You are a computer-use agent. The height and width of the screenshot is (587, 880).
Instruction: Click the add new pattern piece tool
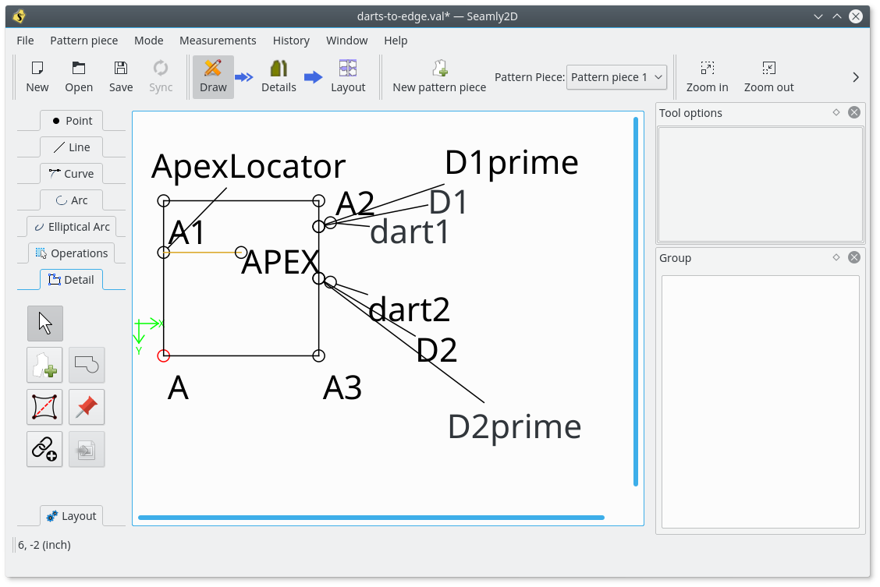click(45, 365)
